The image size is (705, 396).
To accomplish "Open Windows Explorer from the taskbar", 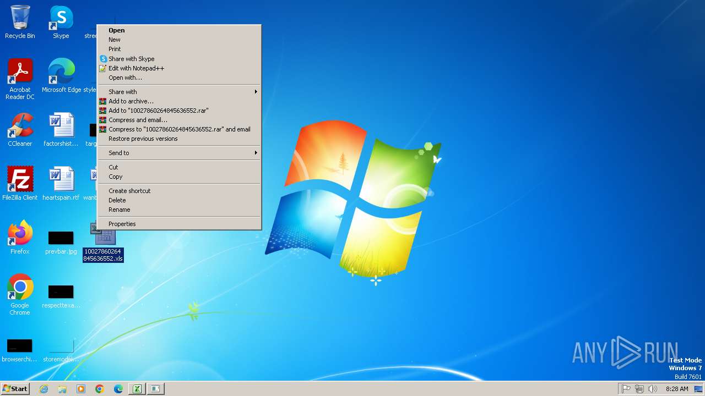I will [x=62, y=389].
